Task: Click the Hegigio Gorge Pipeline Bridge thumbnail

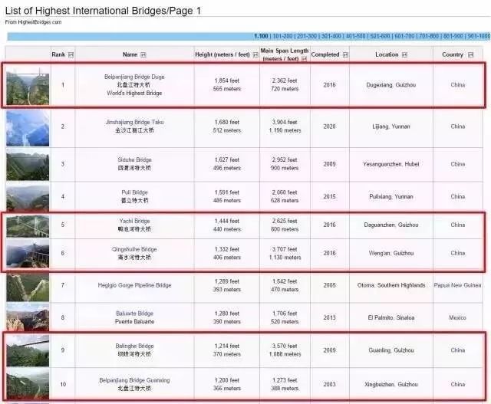Action: tap(27, 286)
